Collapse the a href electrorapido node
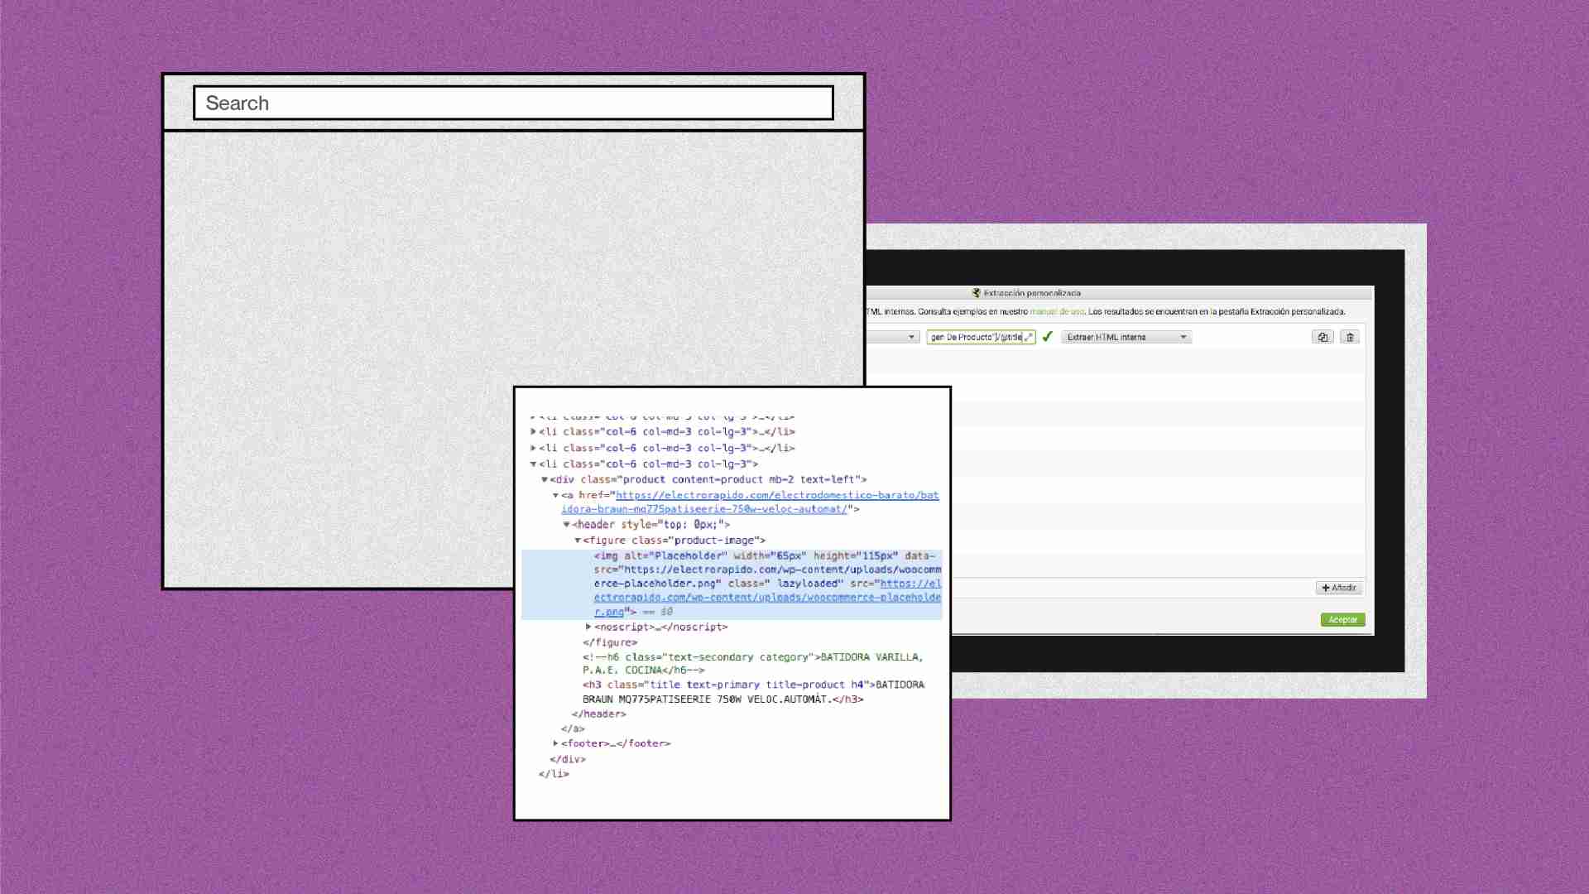Screen dimensions: 1589x894 pyautogui.click(x=555, y=496)
